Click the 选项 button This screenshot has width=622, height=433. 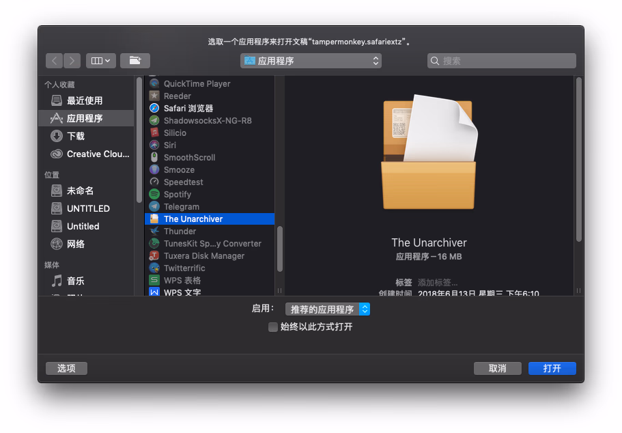pos(66,368)
